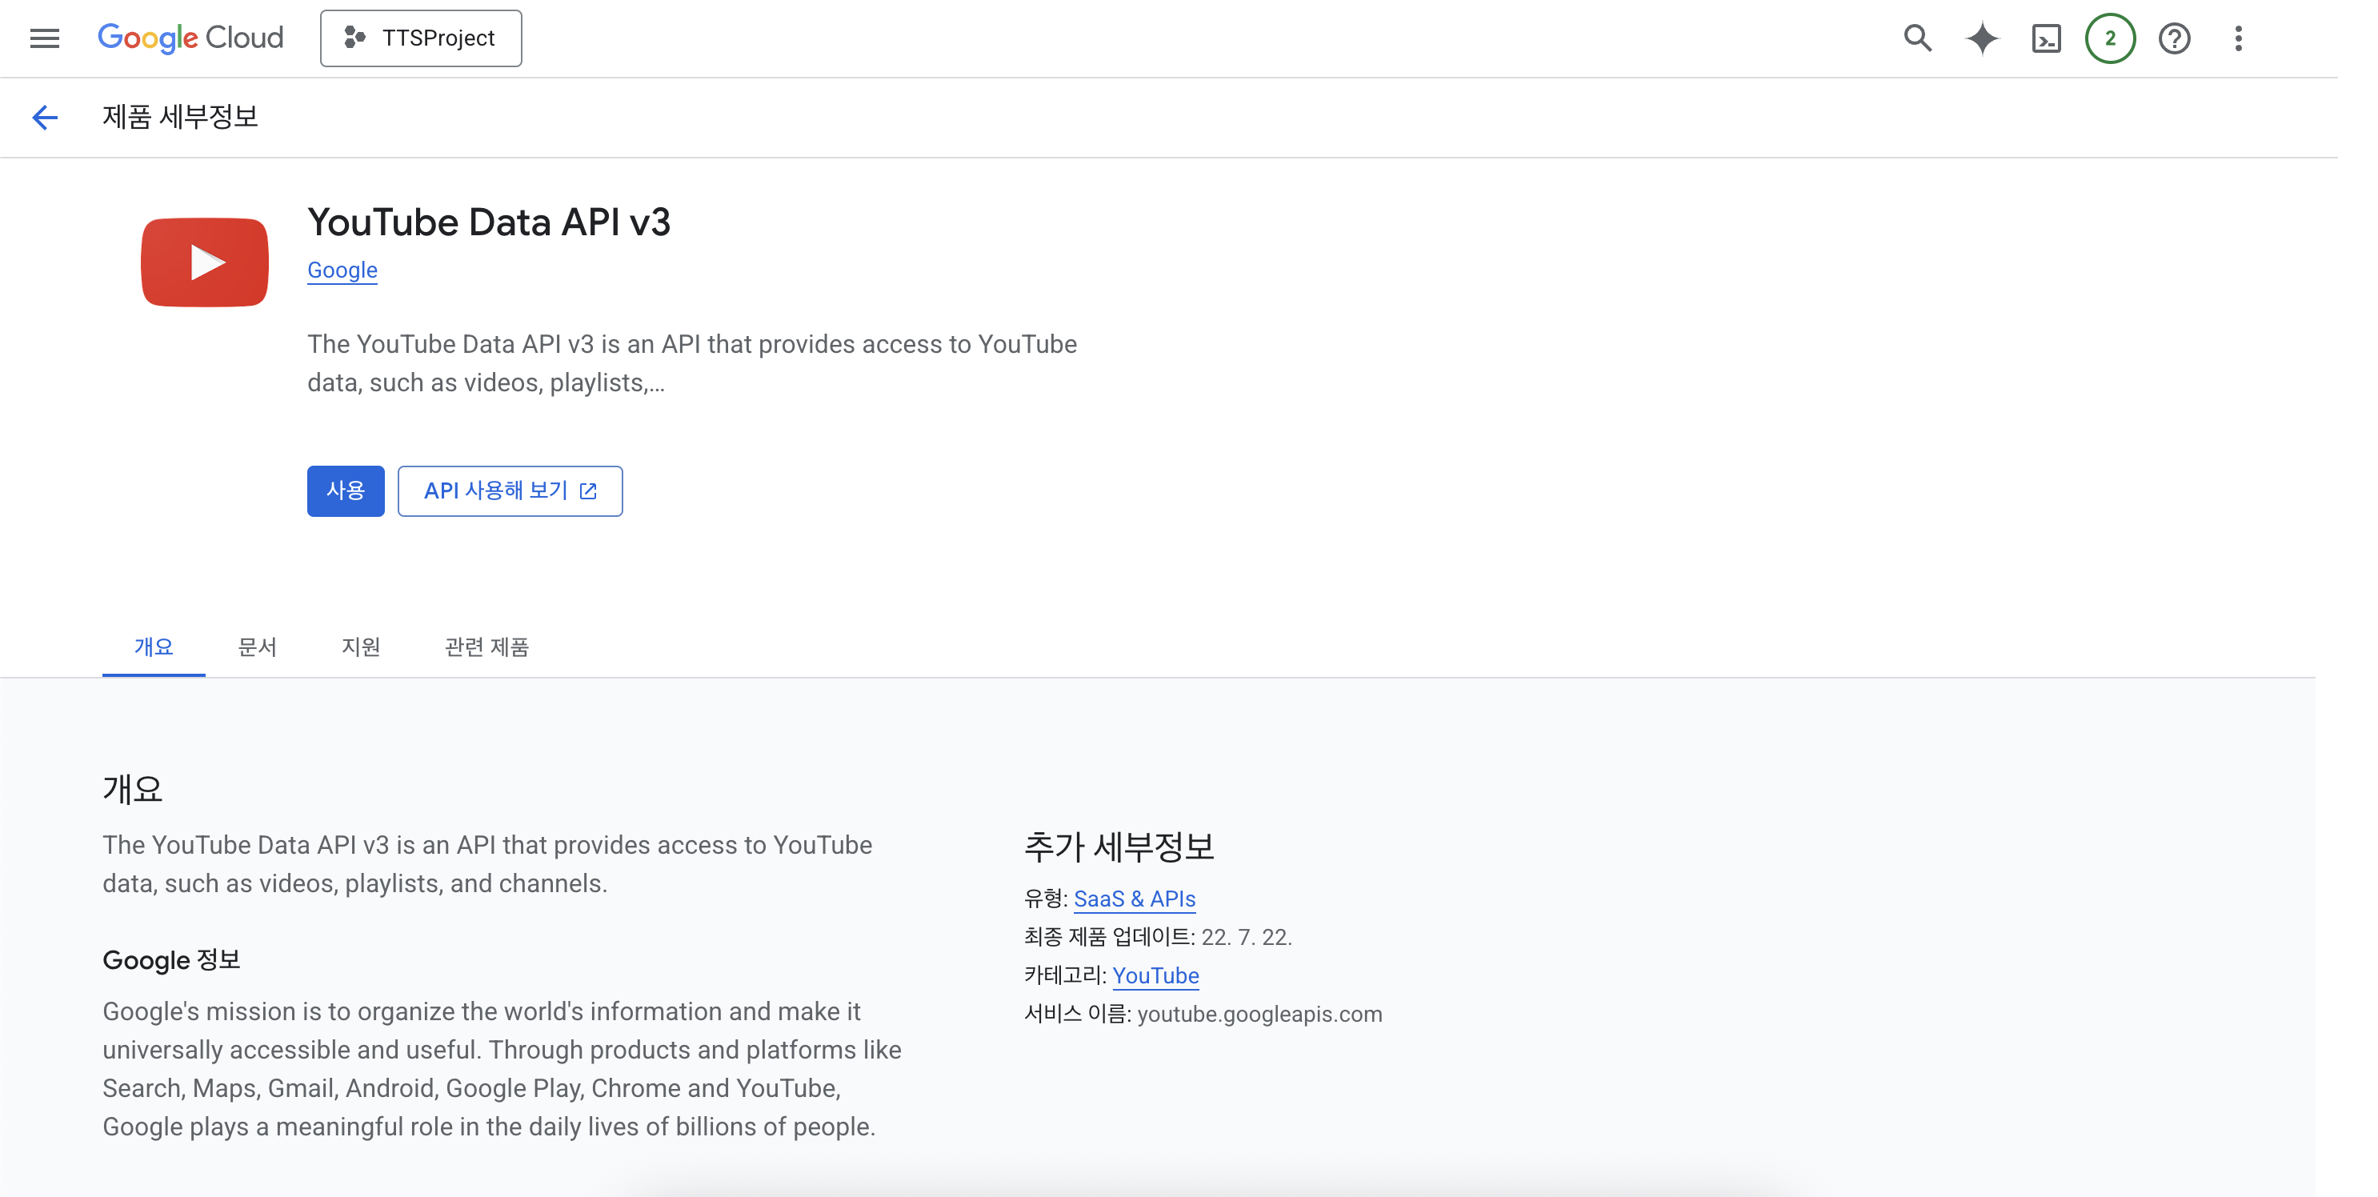
Task: Click the youtube.googleapis.com service name
Action: coord(1260,1015)
